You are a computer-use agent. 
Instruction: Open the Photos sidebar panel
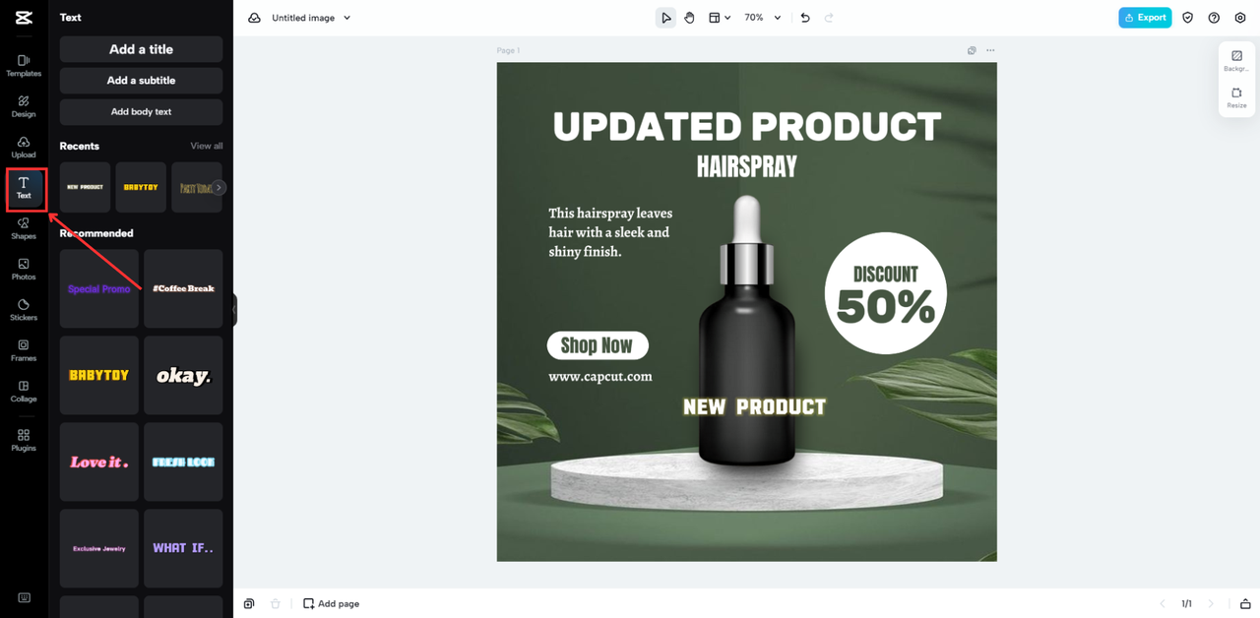(x=24, y=270)
